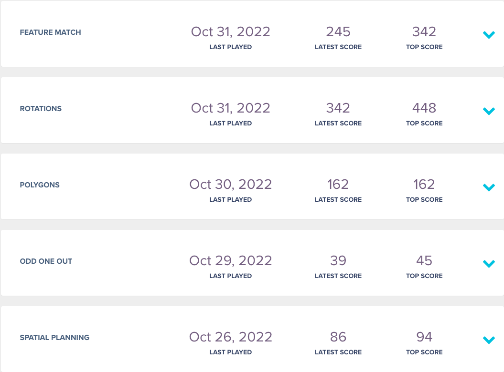Click the FEATURE MATCH game title
This screenshot has width=504, height=372.
51,32
